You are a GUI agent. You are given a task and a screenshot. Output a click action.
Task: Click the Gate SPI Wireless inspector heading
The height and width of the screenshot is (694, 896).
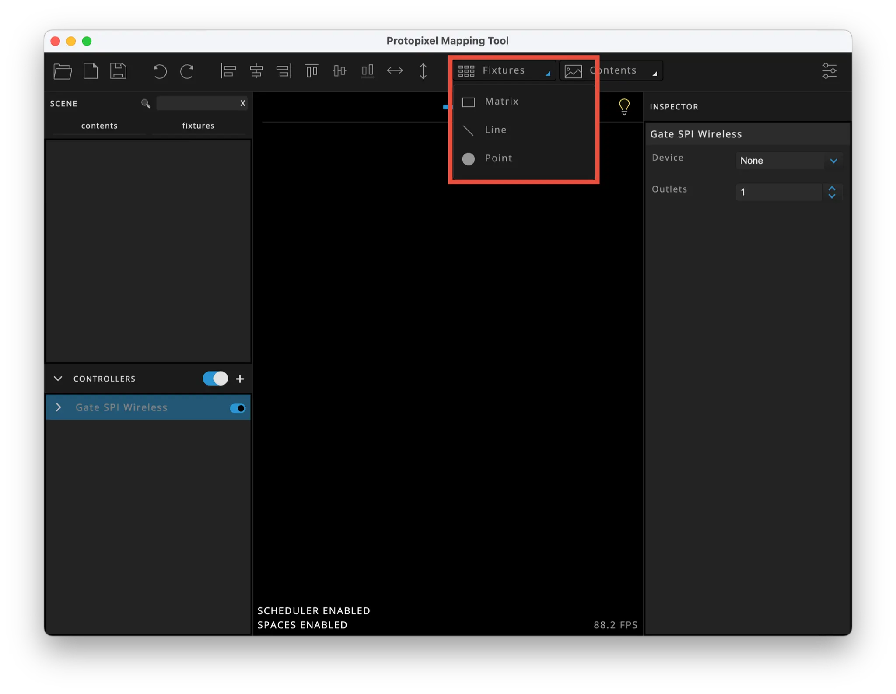696,134
